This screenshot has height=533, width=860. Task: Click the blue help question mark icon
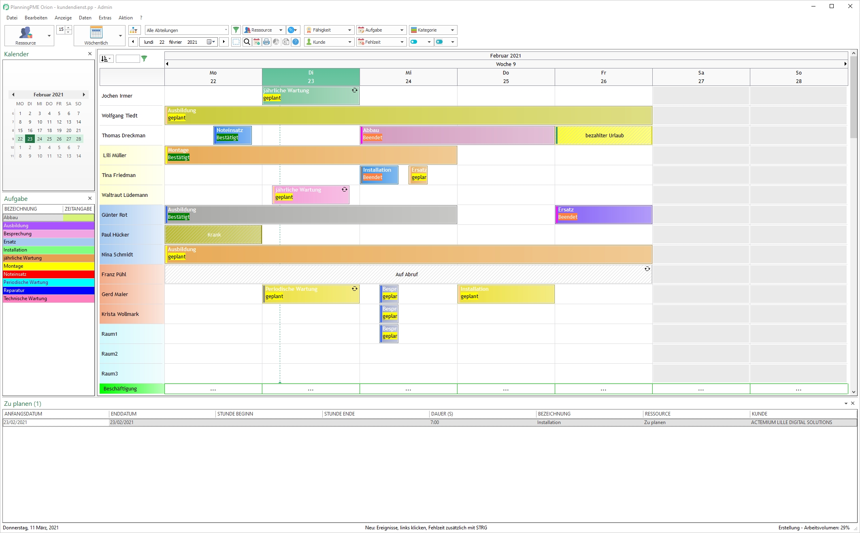coord(296,42)
